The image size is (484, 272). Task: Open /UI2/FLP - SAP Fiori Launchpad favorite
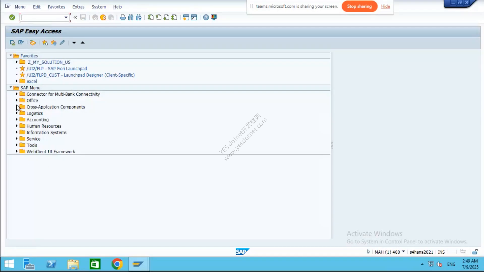pos(57,69)
